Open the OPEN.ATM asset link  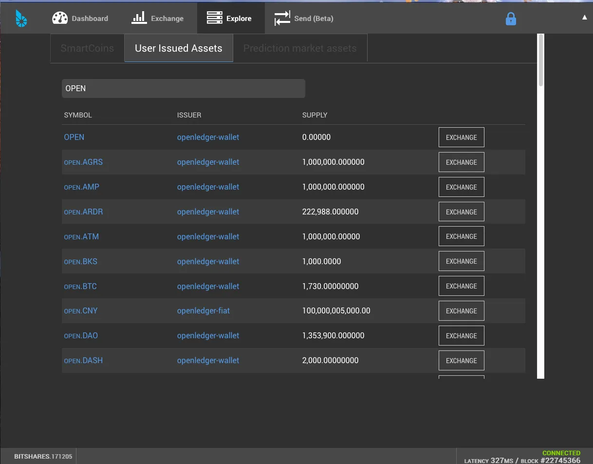(x=81, y=237)
